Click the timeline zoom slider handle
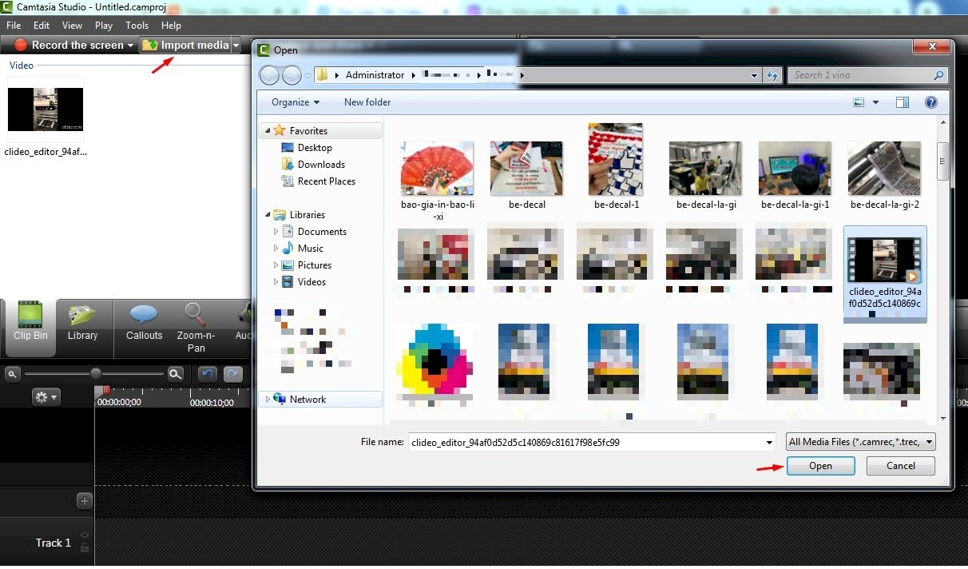This screenshot has height=569, width=968. tap(97, 373)
